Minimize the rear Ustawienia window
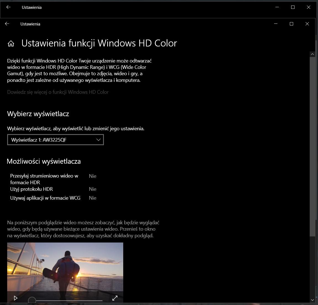Viewport: 318px width, 305px height. point(277,7)
